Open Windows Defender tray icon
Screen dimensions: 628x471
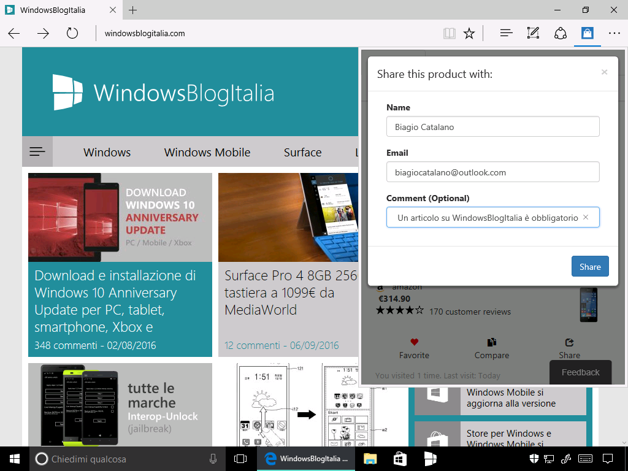534,459
